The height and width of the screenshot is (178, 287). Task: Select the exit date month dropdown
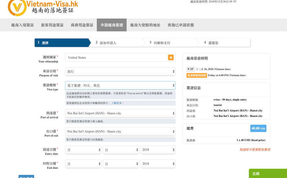click(x=83, y=164)
